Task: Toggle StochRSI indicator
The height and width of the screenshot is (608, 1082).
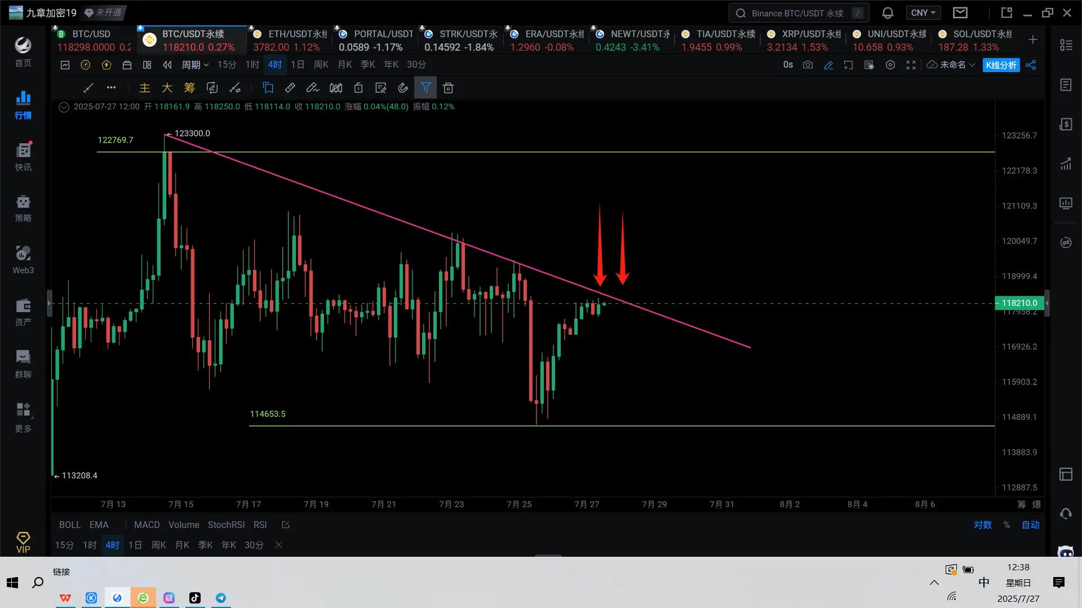Action: pyautogui.click(x=227, y=525)
